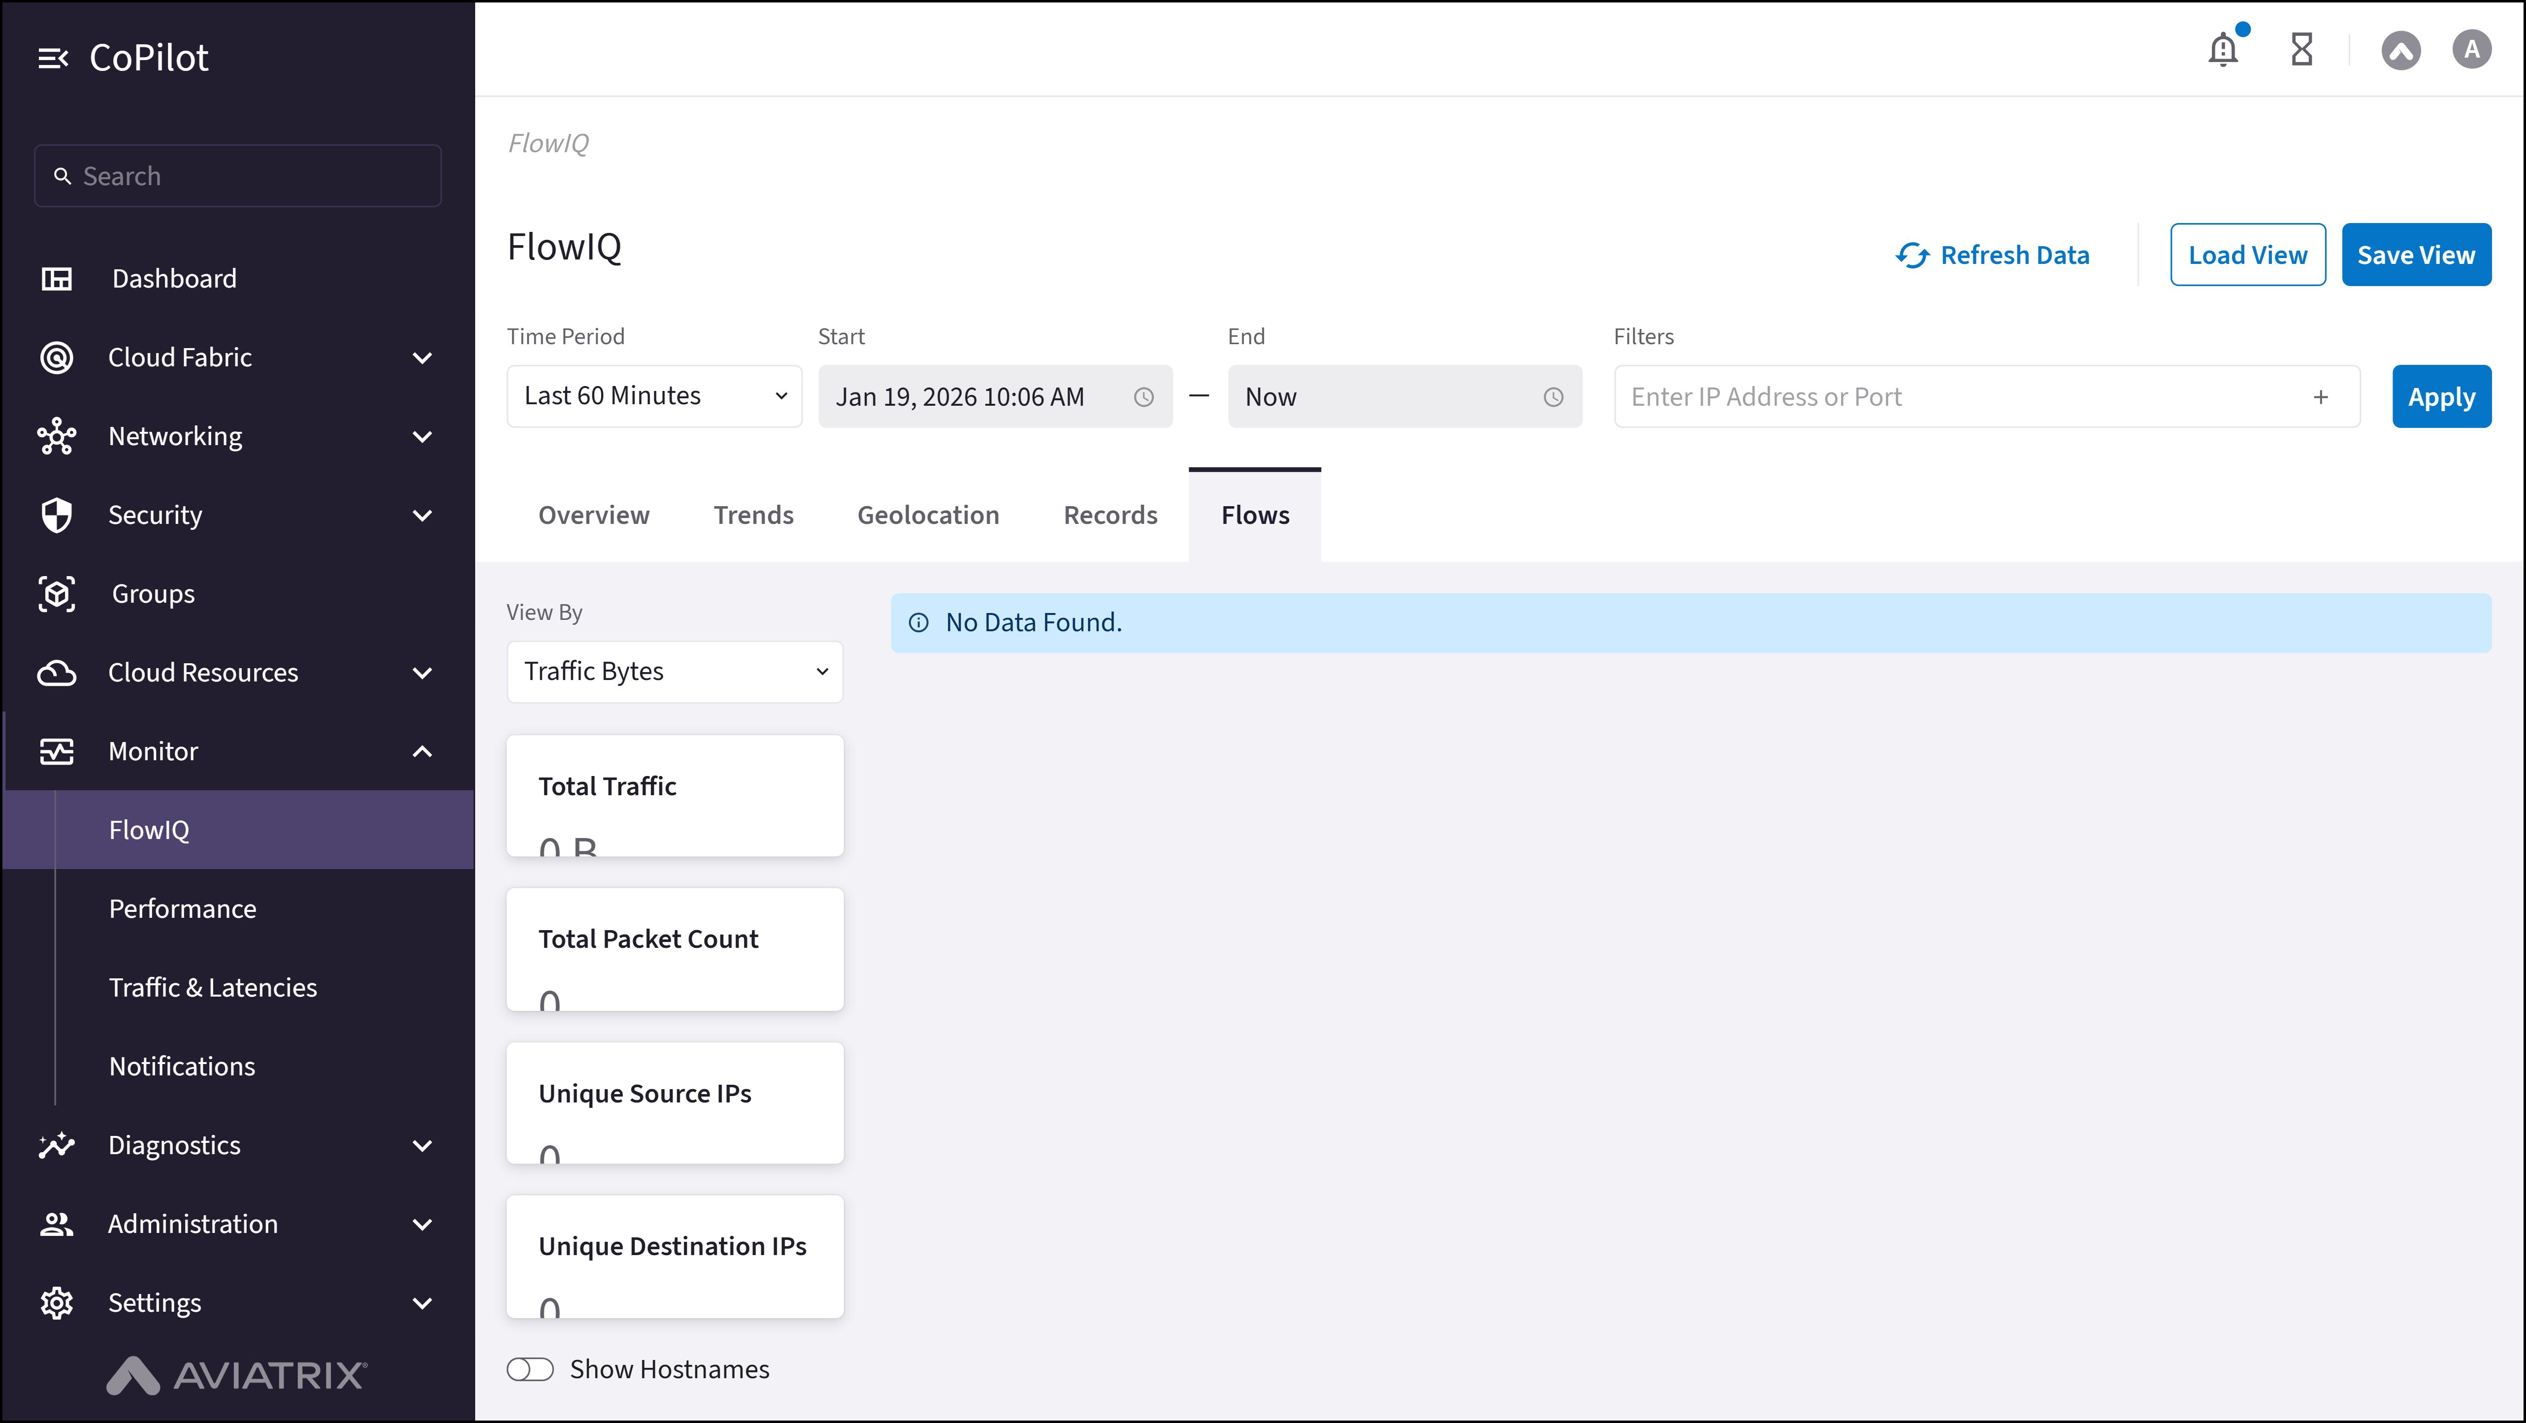Click the plus icon in Filters field
Screen dimensions: 2526x1423
(2320, 397)
